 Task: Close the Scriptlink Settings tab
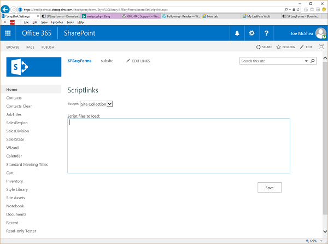38,16
